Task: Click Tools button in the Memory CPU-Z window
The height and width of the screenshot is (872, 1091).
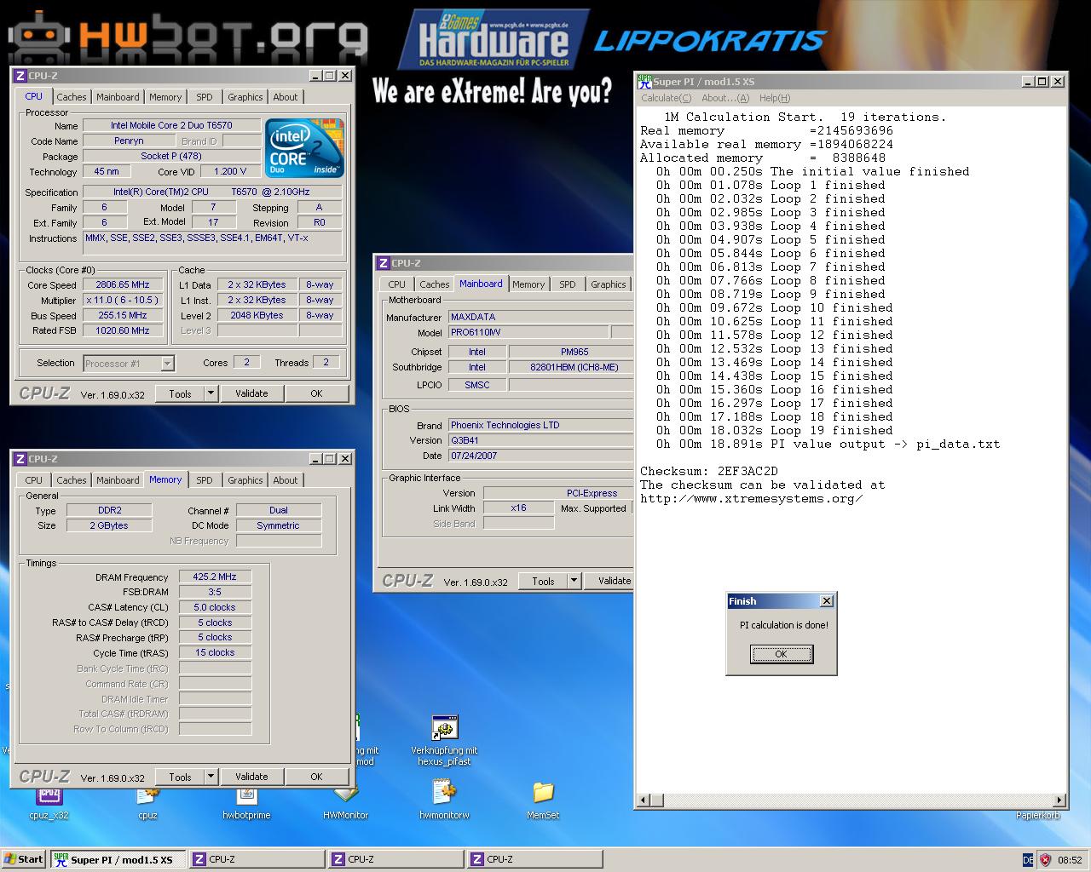Action: point(180,777)
